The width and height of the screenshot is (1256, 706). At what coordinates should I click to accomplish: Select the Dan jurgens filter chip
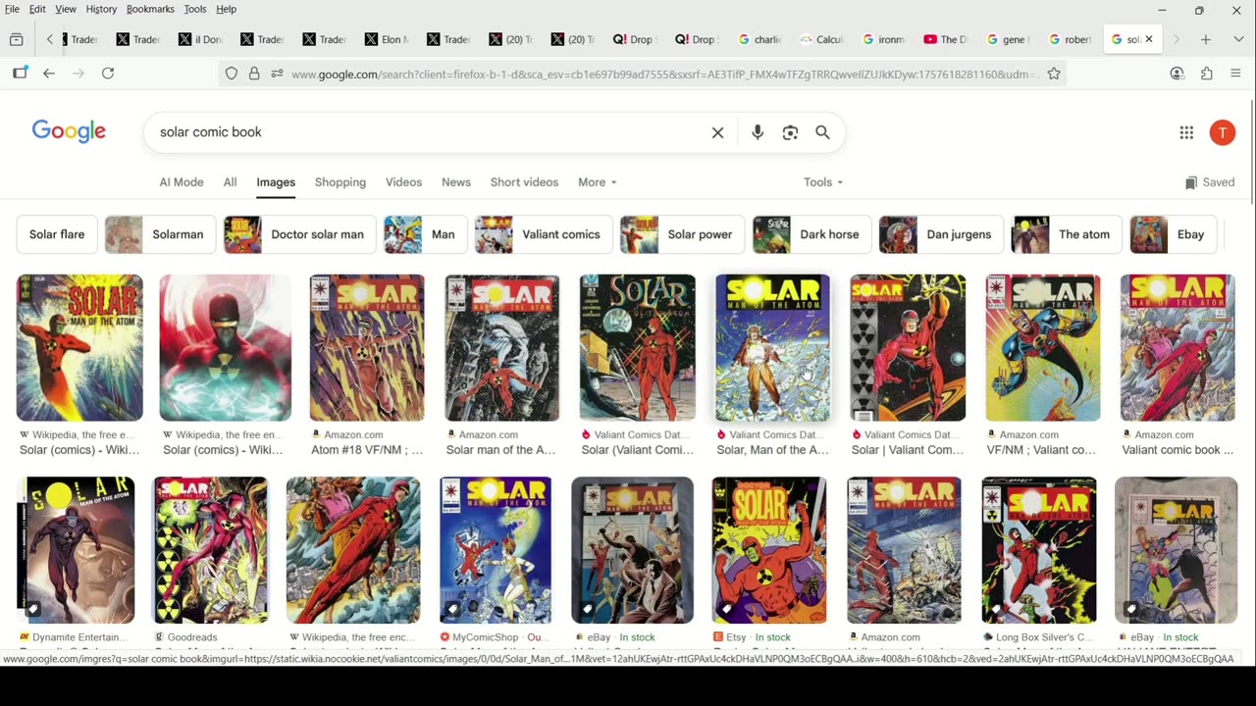coord(941,234)
